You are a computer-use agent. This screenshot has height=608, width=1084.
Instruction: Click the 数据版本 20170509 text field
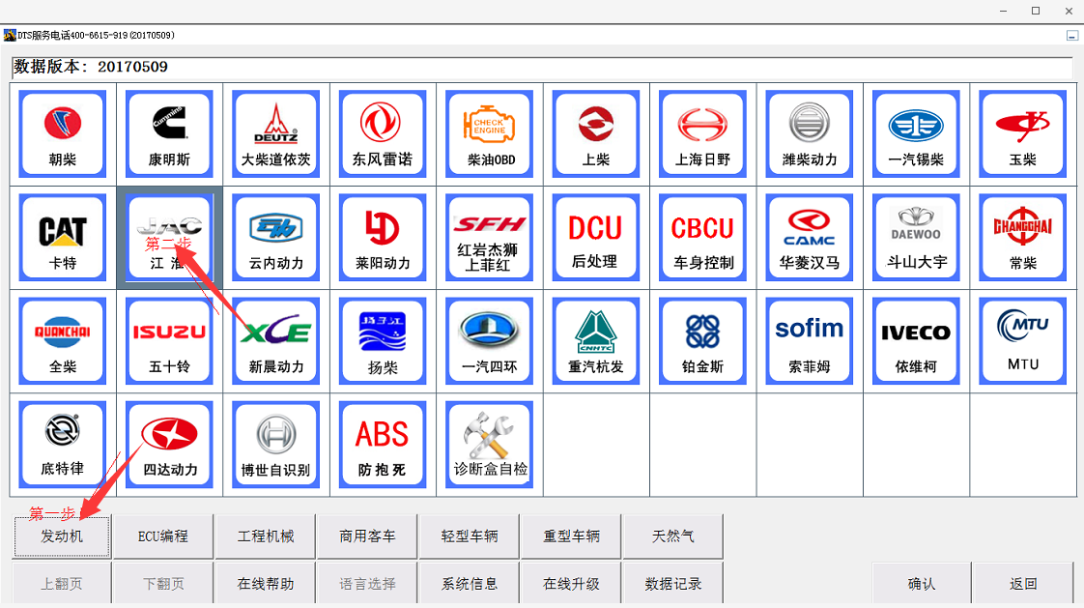point(543,67)
